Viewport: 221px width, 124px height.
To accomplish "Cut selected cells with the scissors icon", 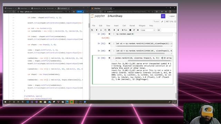I will pos(101,30).
